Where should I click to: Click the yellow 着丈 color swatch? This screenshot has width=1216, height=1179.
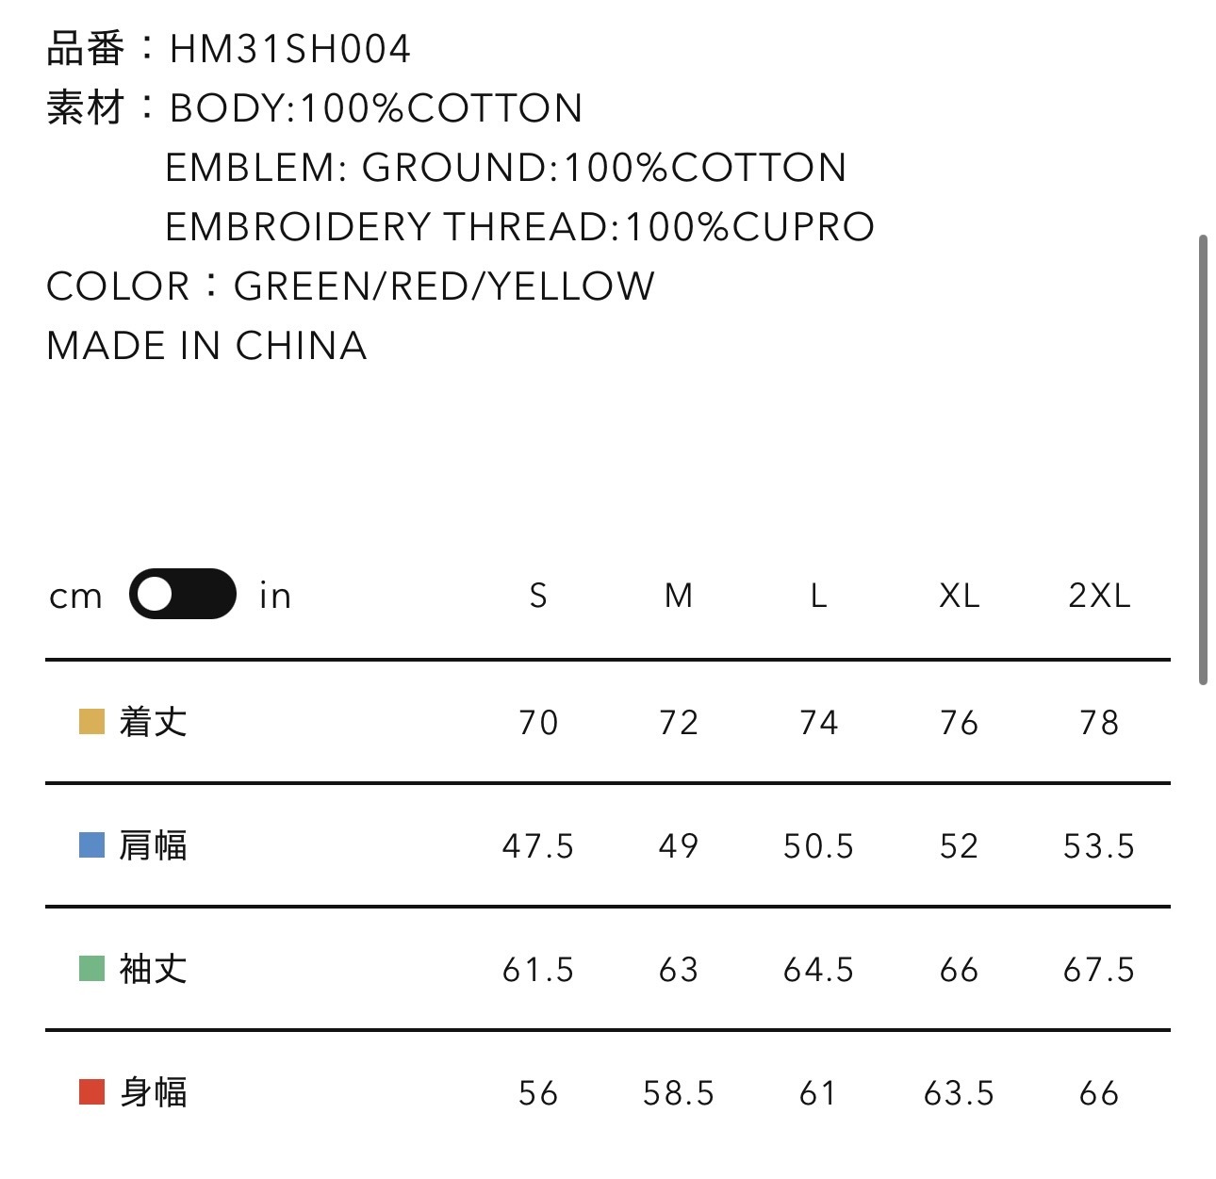91,722
